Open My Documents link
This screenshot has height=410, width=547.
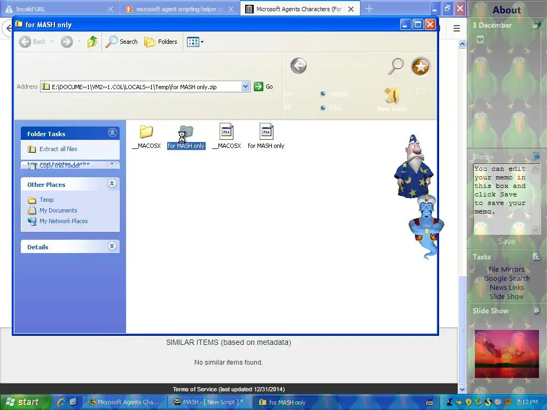click(58, 210)
